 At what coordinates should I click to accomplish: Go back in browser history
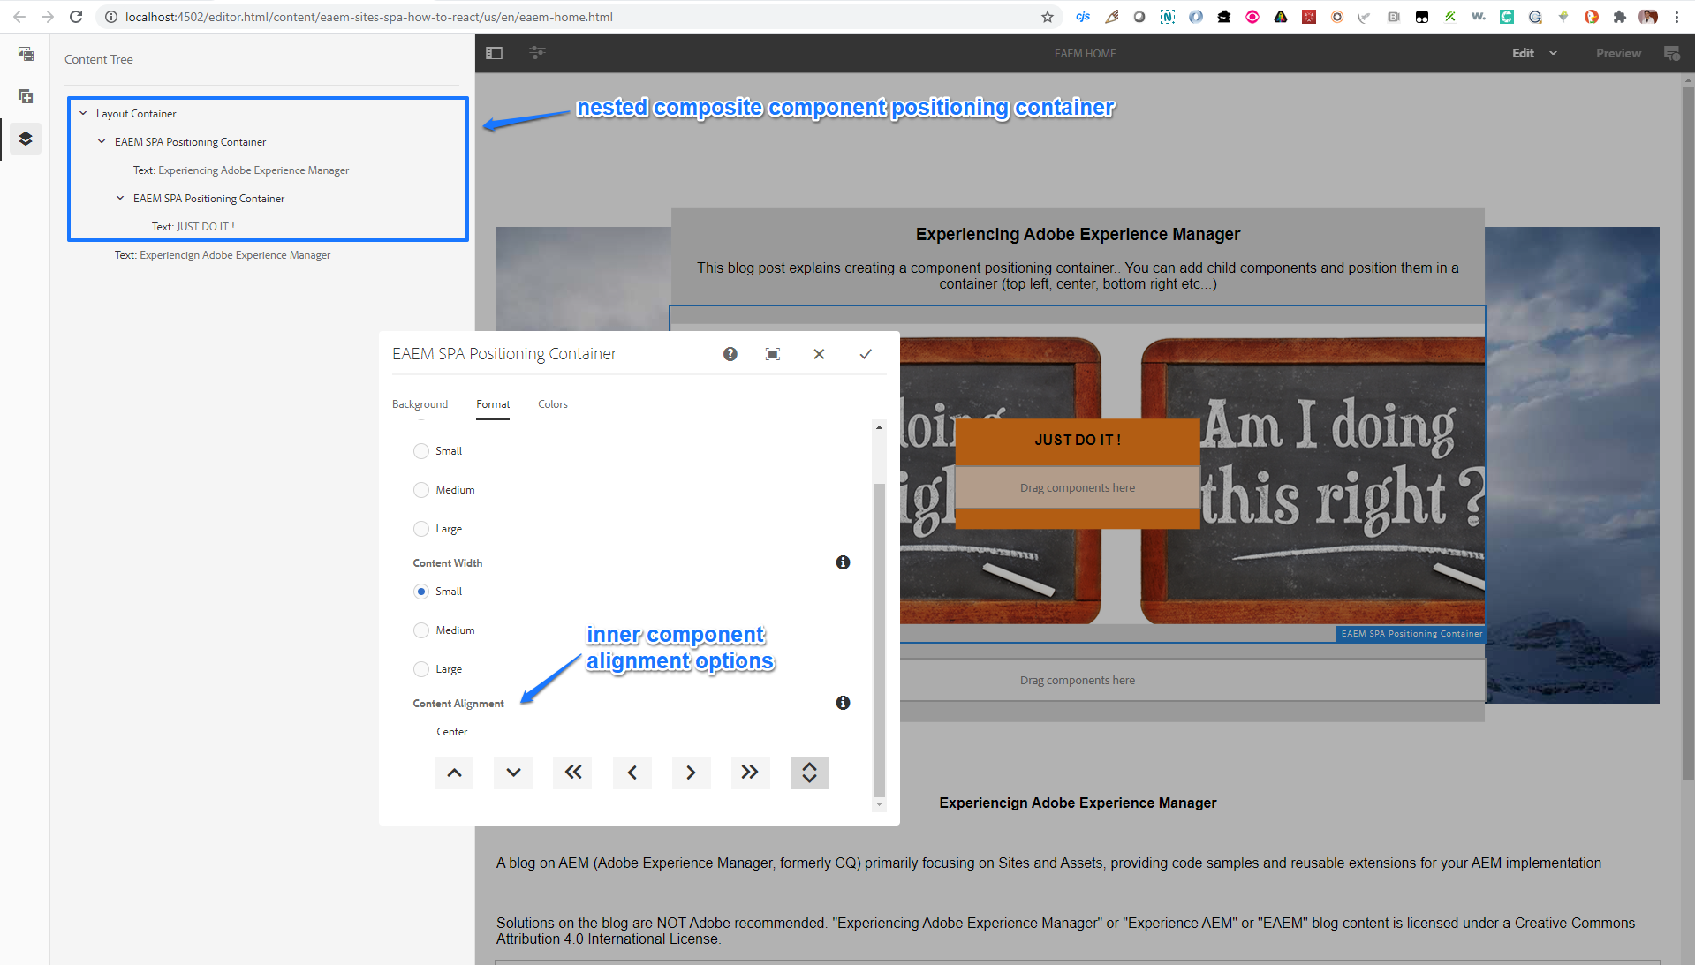[19, 17]
